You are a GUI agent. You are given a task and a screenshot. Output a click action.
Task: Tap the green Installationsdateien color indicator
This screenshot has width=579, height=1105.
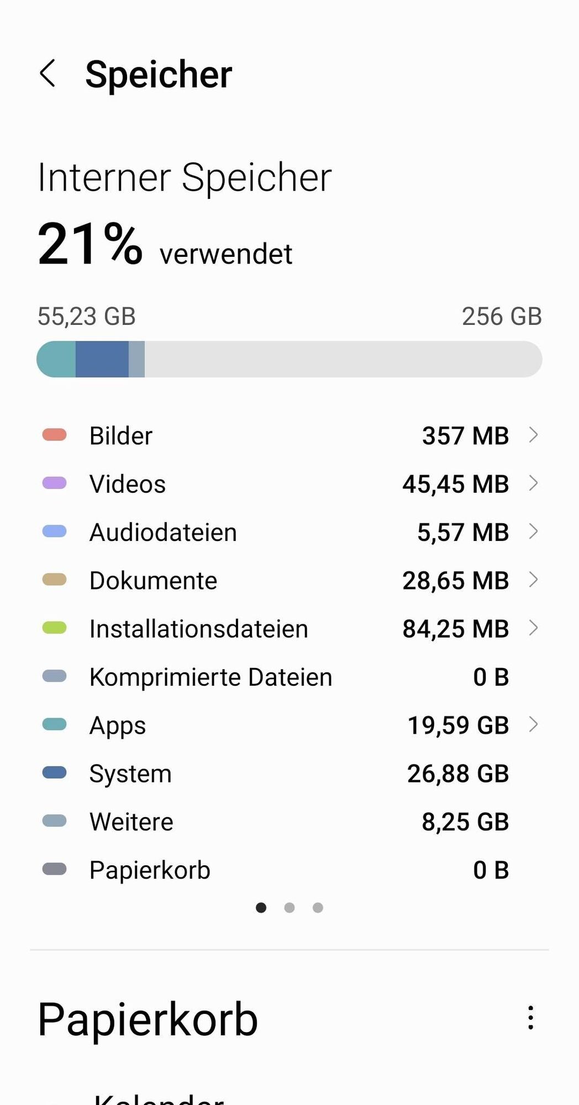click(x=54, y=628)
